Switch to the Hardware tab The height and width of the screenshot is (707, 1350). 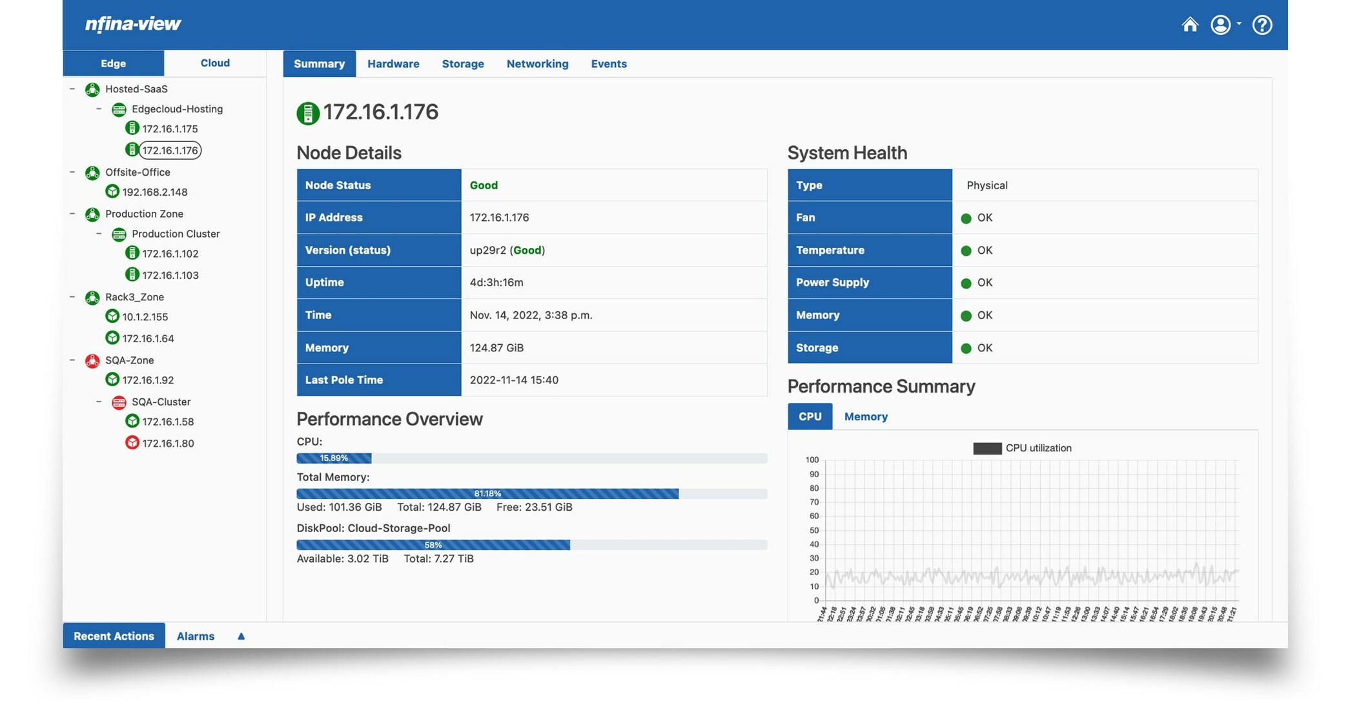tap(393, 63)
